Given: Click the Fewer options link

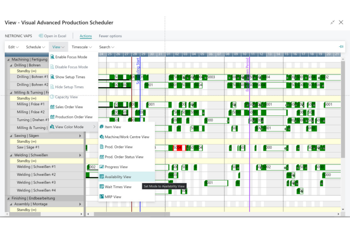Looking at the screenshot, I should [110, 36].
